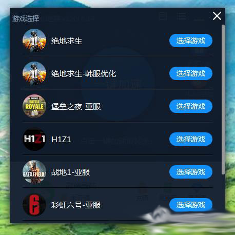Click the H1Z1 logo icon
Screen dimensions: 235x235
coord(34,139)
